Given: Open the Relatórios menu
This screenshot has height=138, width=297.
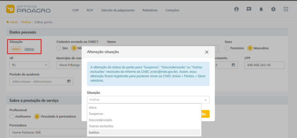Looking at the screenshot, I should click(x=150, y=10).
